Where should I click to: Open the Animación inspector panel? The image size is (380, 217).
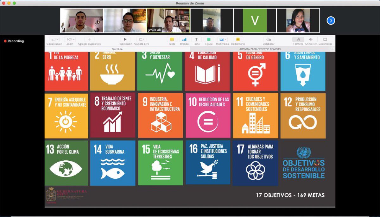coord(311,40)
